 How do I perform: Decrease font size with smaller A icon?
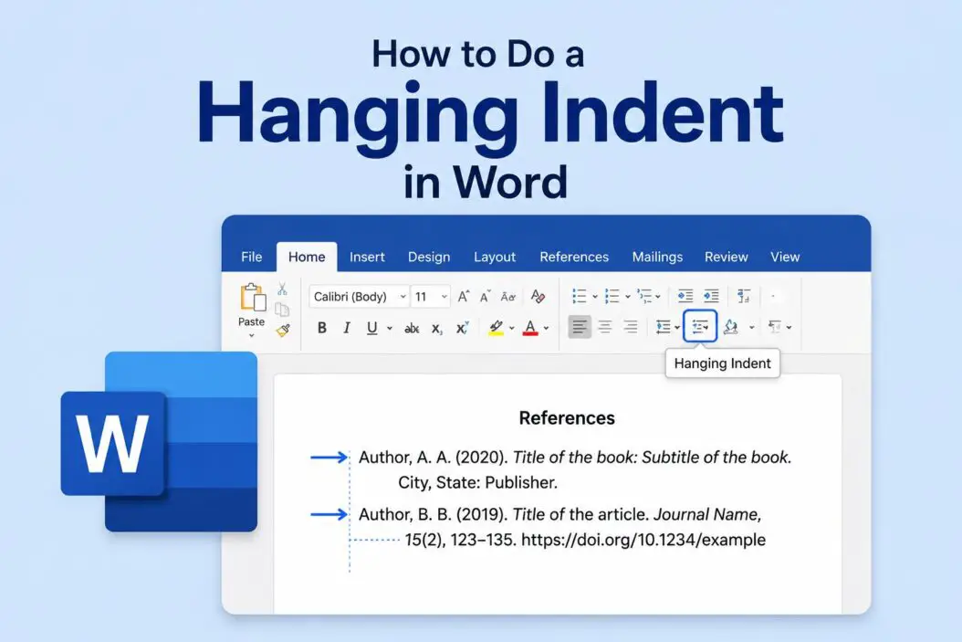(486, 297)
